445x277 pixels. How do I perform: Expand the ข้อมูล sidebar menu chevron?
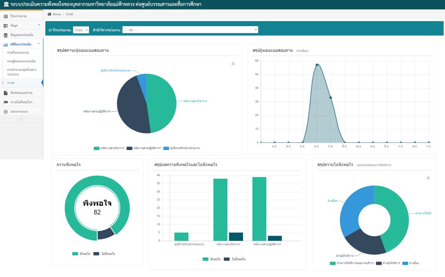pyautogui.click(x=39, y=25)
